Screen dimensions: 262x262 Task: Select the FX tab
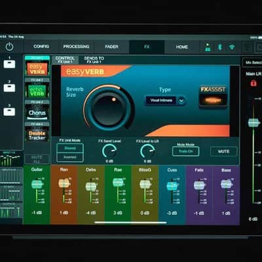[147, 47]
